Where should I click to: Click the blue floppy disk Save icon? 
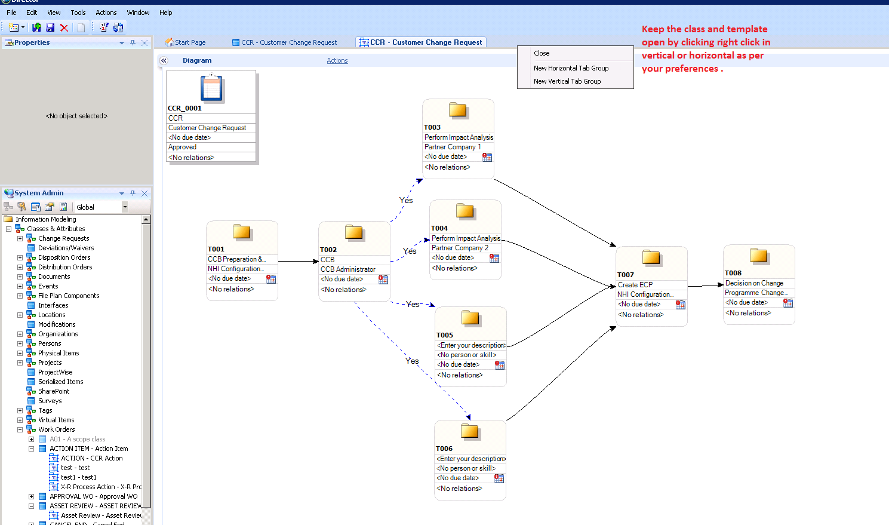point(50,27)
